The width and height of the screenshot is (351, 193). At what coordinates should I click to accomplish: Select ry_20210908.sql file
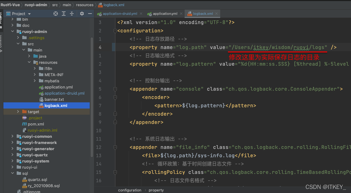(44, 186)
